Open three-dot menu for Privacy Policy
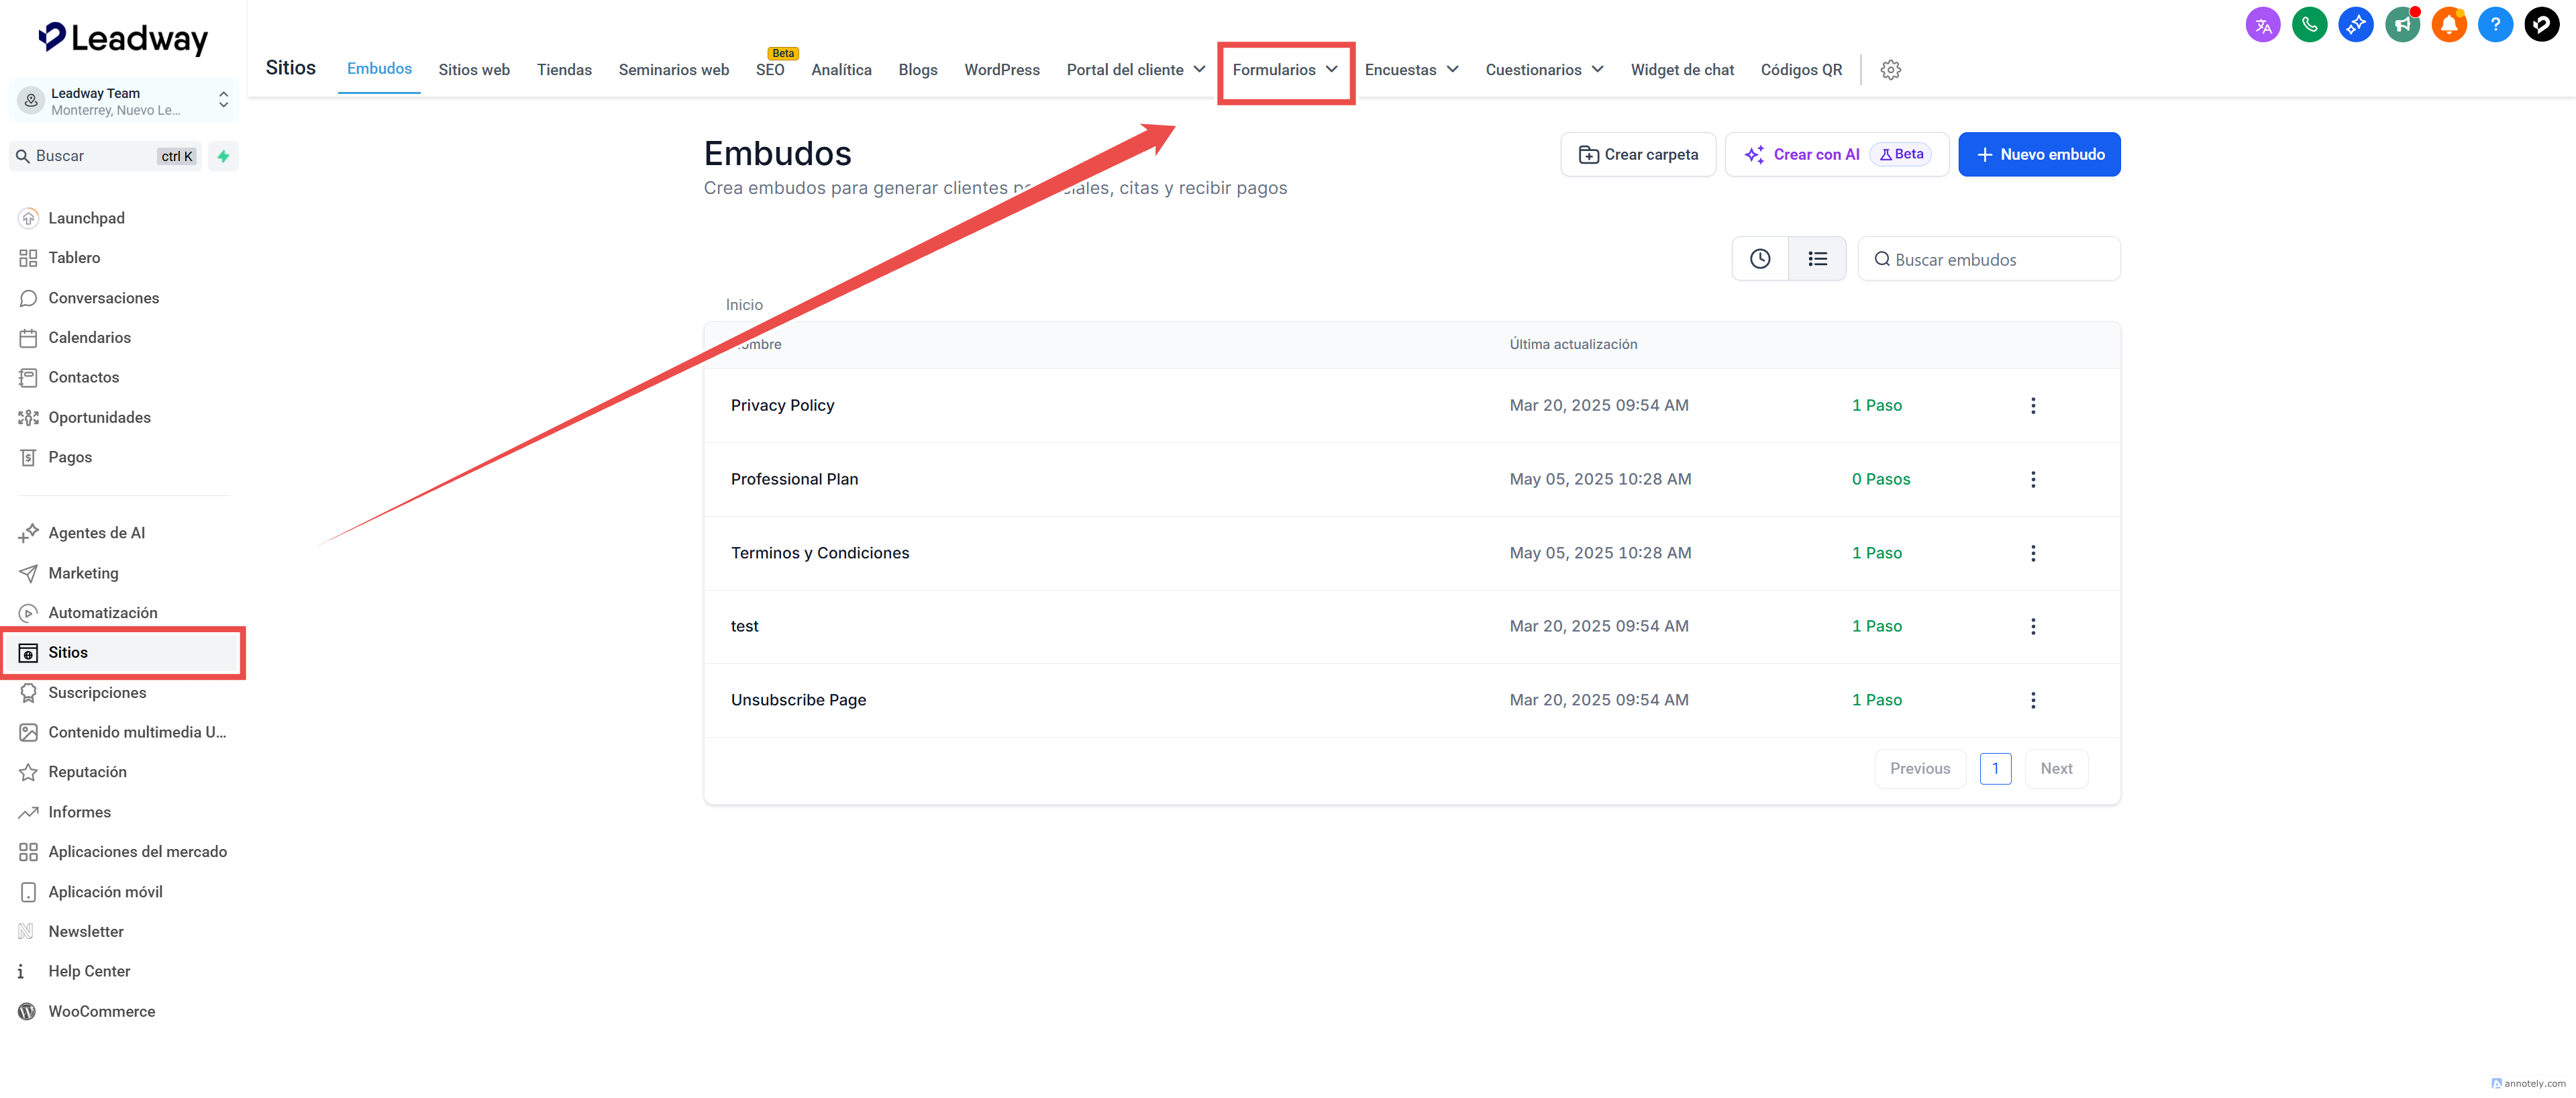 coord(2032,405)
